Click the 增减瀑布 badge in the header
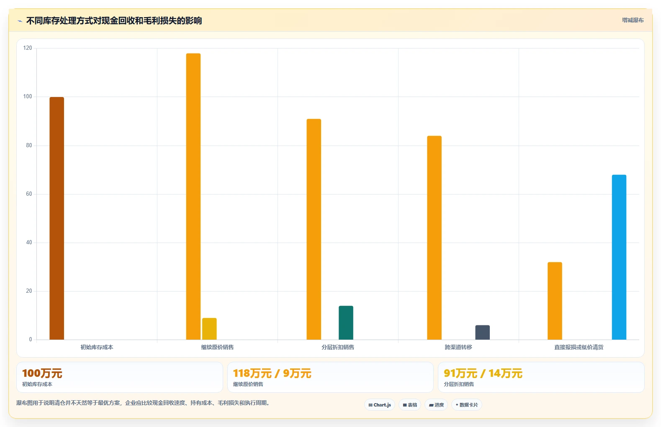This screenshot has height=427, width=661. click(x=633, y=20)
